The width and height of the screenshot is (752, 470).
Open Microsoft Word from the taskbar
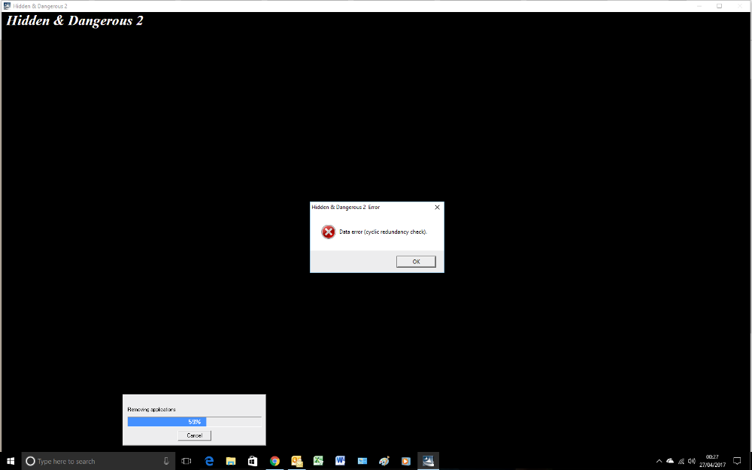click(340, 461)
